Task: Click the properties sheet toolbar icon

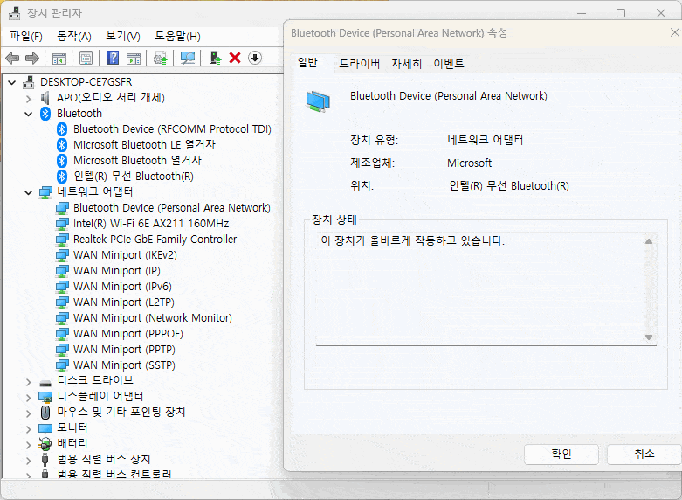Action: click(x=86, y=58)
